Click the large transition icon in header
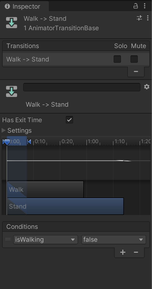 pos(12,23)
